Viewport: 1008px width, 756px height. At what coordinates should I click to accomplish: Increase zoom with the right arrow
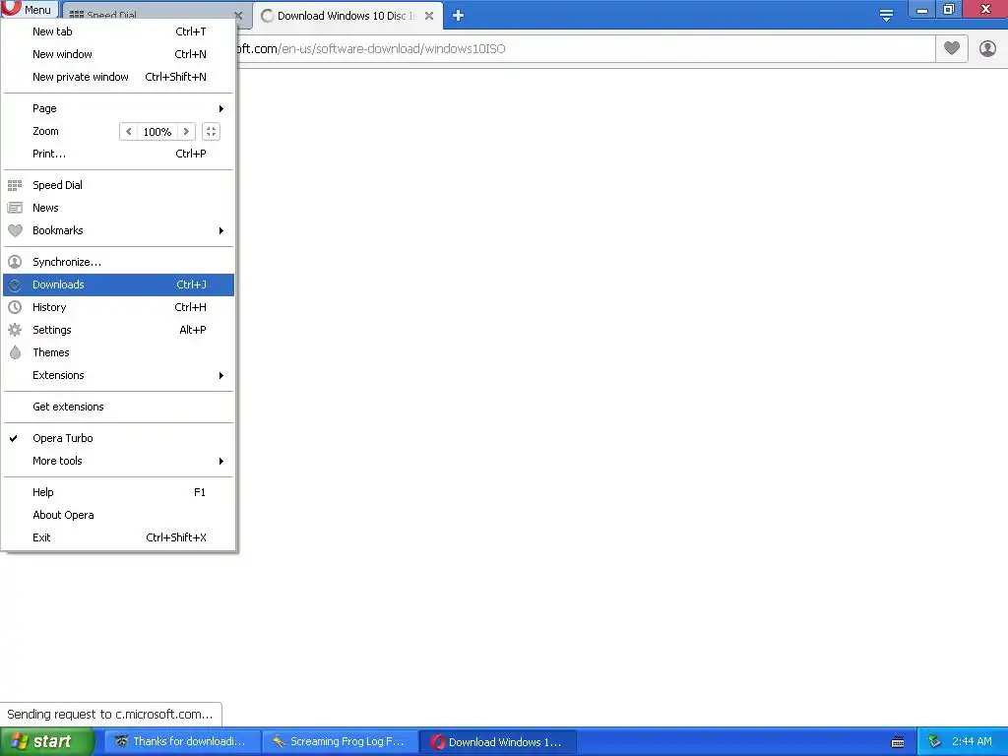[186, 131]
